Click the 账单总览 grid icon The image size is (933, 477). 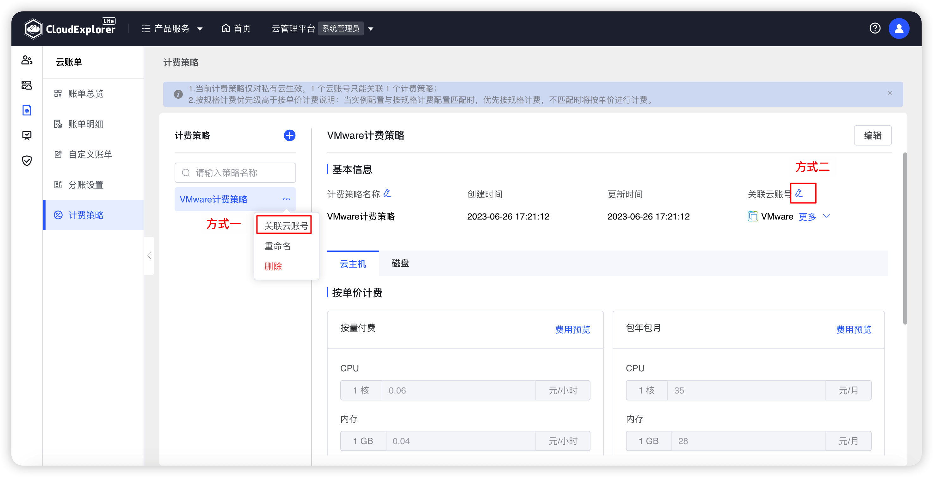pos(58,93)
